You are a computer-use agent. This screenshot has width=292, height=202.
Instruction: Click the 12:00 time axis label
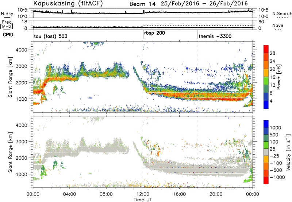(x=143, y=194)
